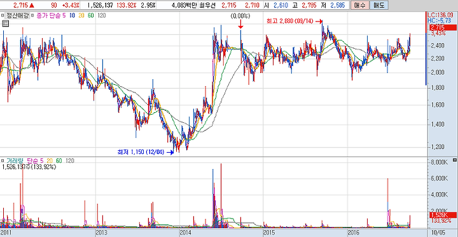The height and width of the screenshot is (237, 458).
Task: Click the volume readout 1,526,137주(133.92%)
Action: 29,167
